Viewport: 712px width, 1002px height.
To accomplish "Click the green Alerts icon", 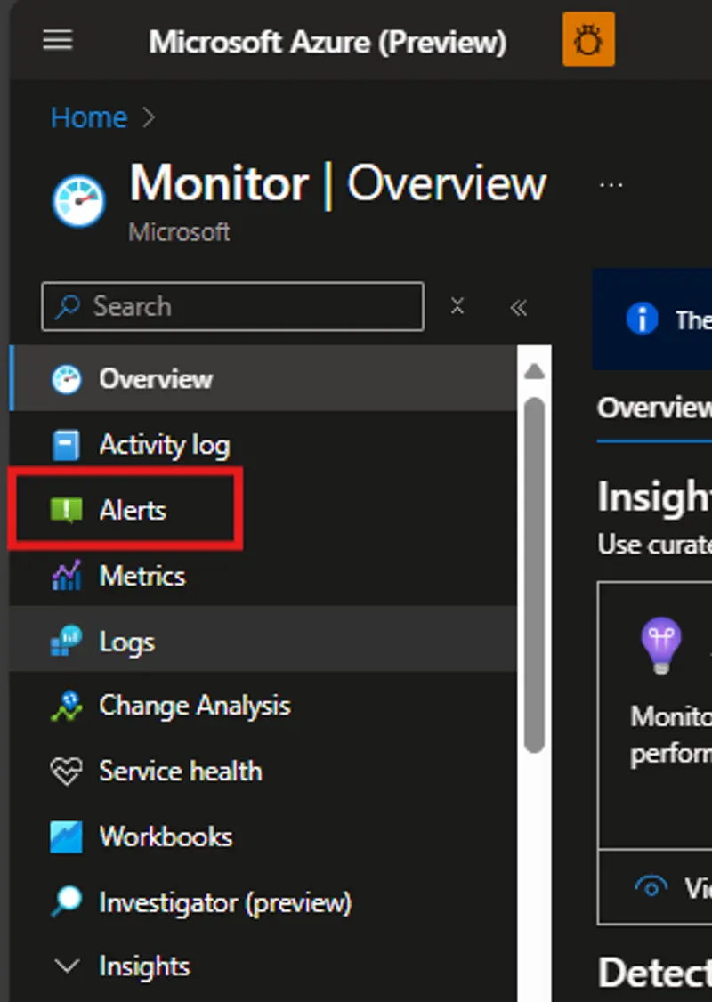I will (x=67, y=511).
